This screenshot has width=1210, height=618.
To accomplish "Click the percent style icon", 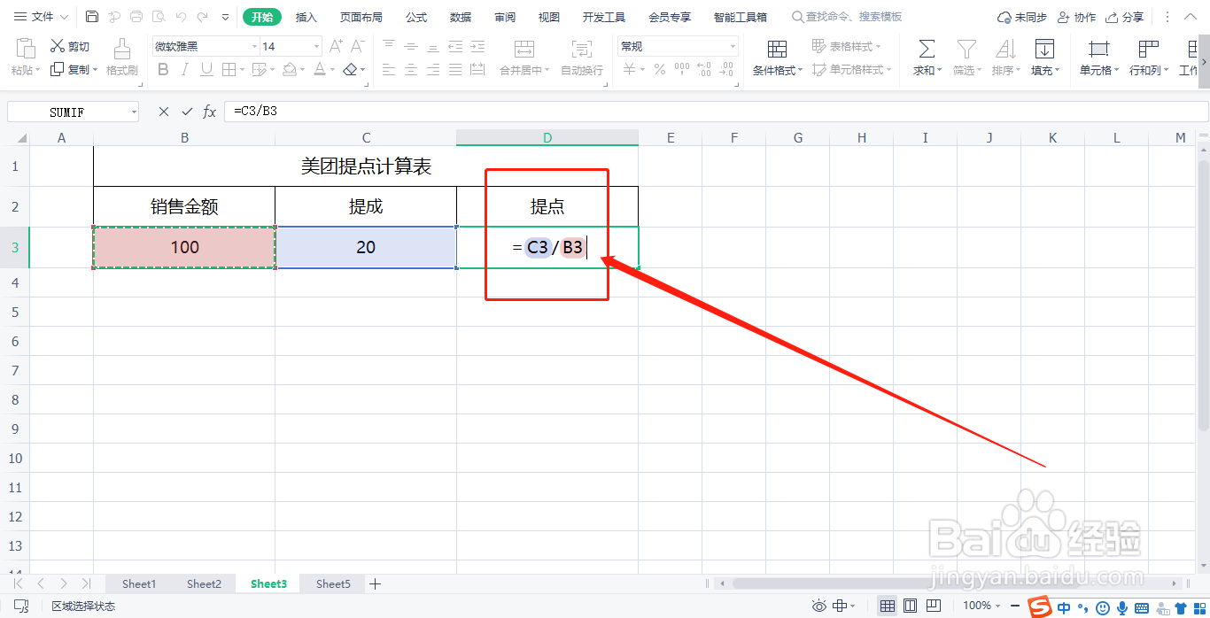I will click(659, 69).
